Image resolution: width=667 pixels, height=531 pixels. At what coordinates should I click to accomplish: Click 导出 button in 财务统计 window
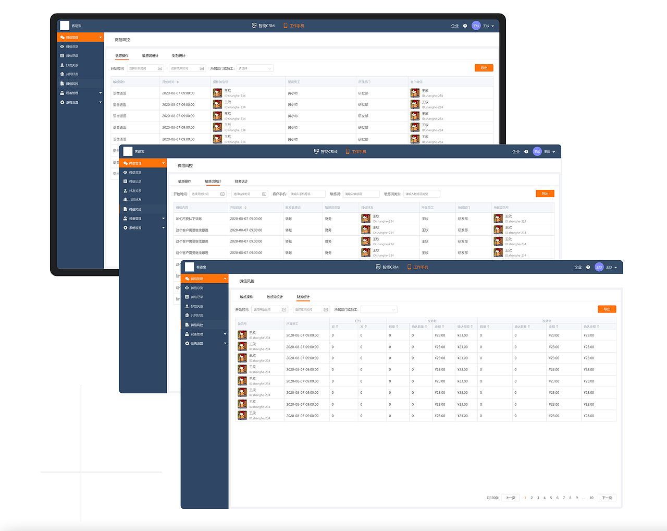[x=607, y=309]
